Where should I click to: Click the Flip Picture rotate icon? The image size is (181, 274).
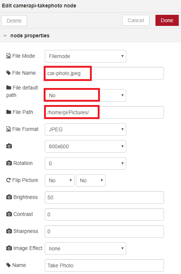tap(9, 180)
